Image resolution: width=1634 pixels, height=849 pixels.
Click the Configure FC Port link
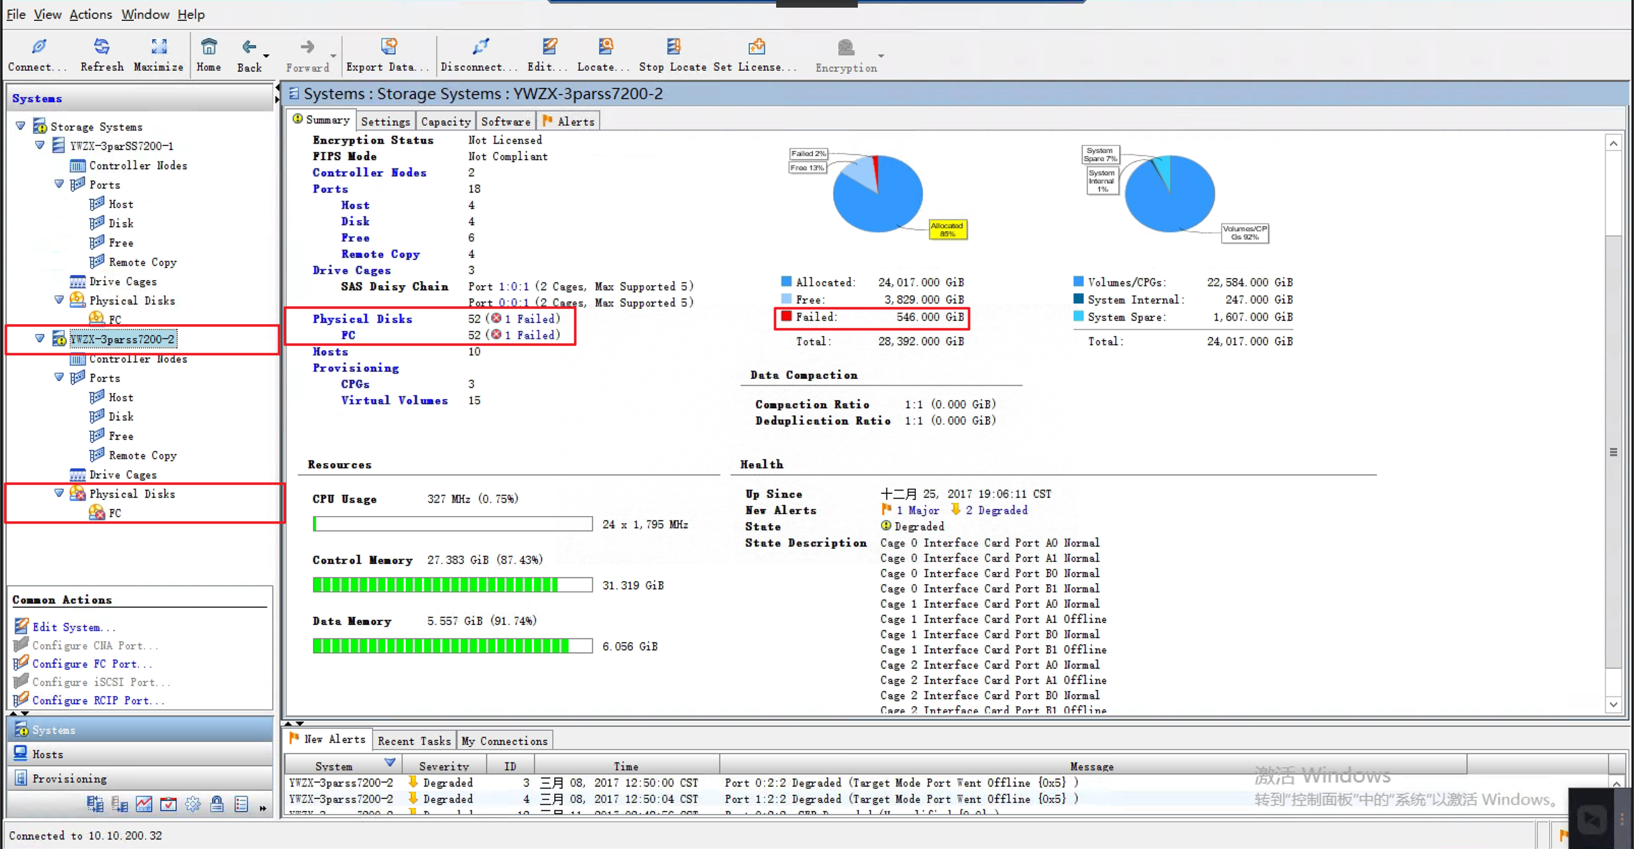[x=91, y=663]
